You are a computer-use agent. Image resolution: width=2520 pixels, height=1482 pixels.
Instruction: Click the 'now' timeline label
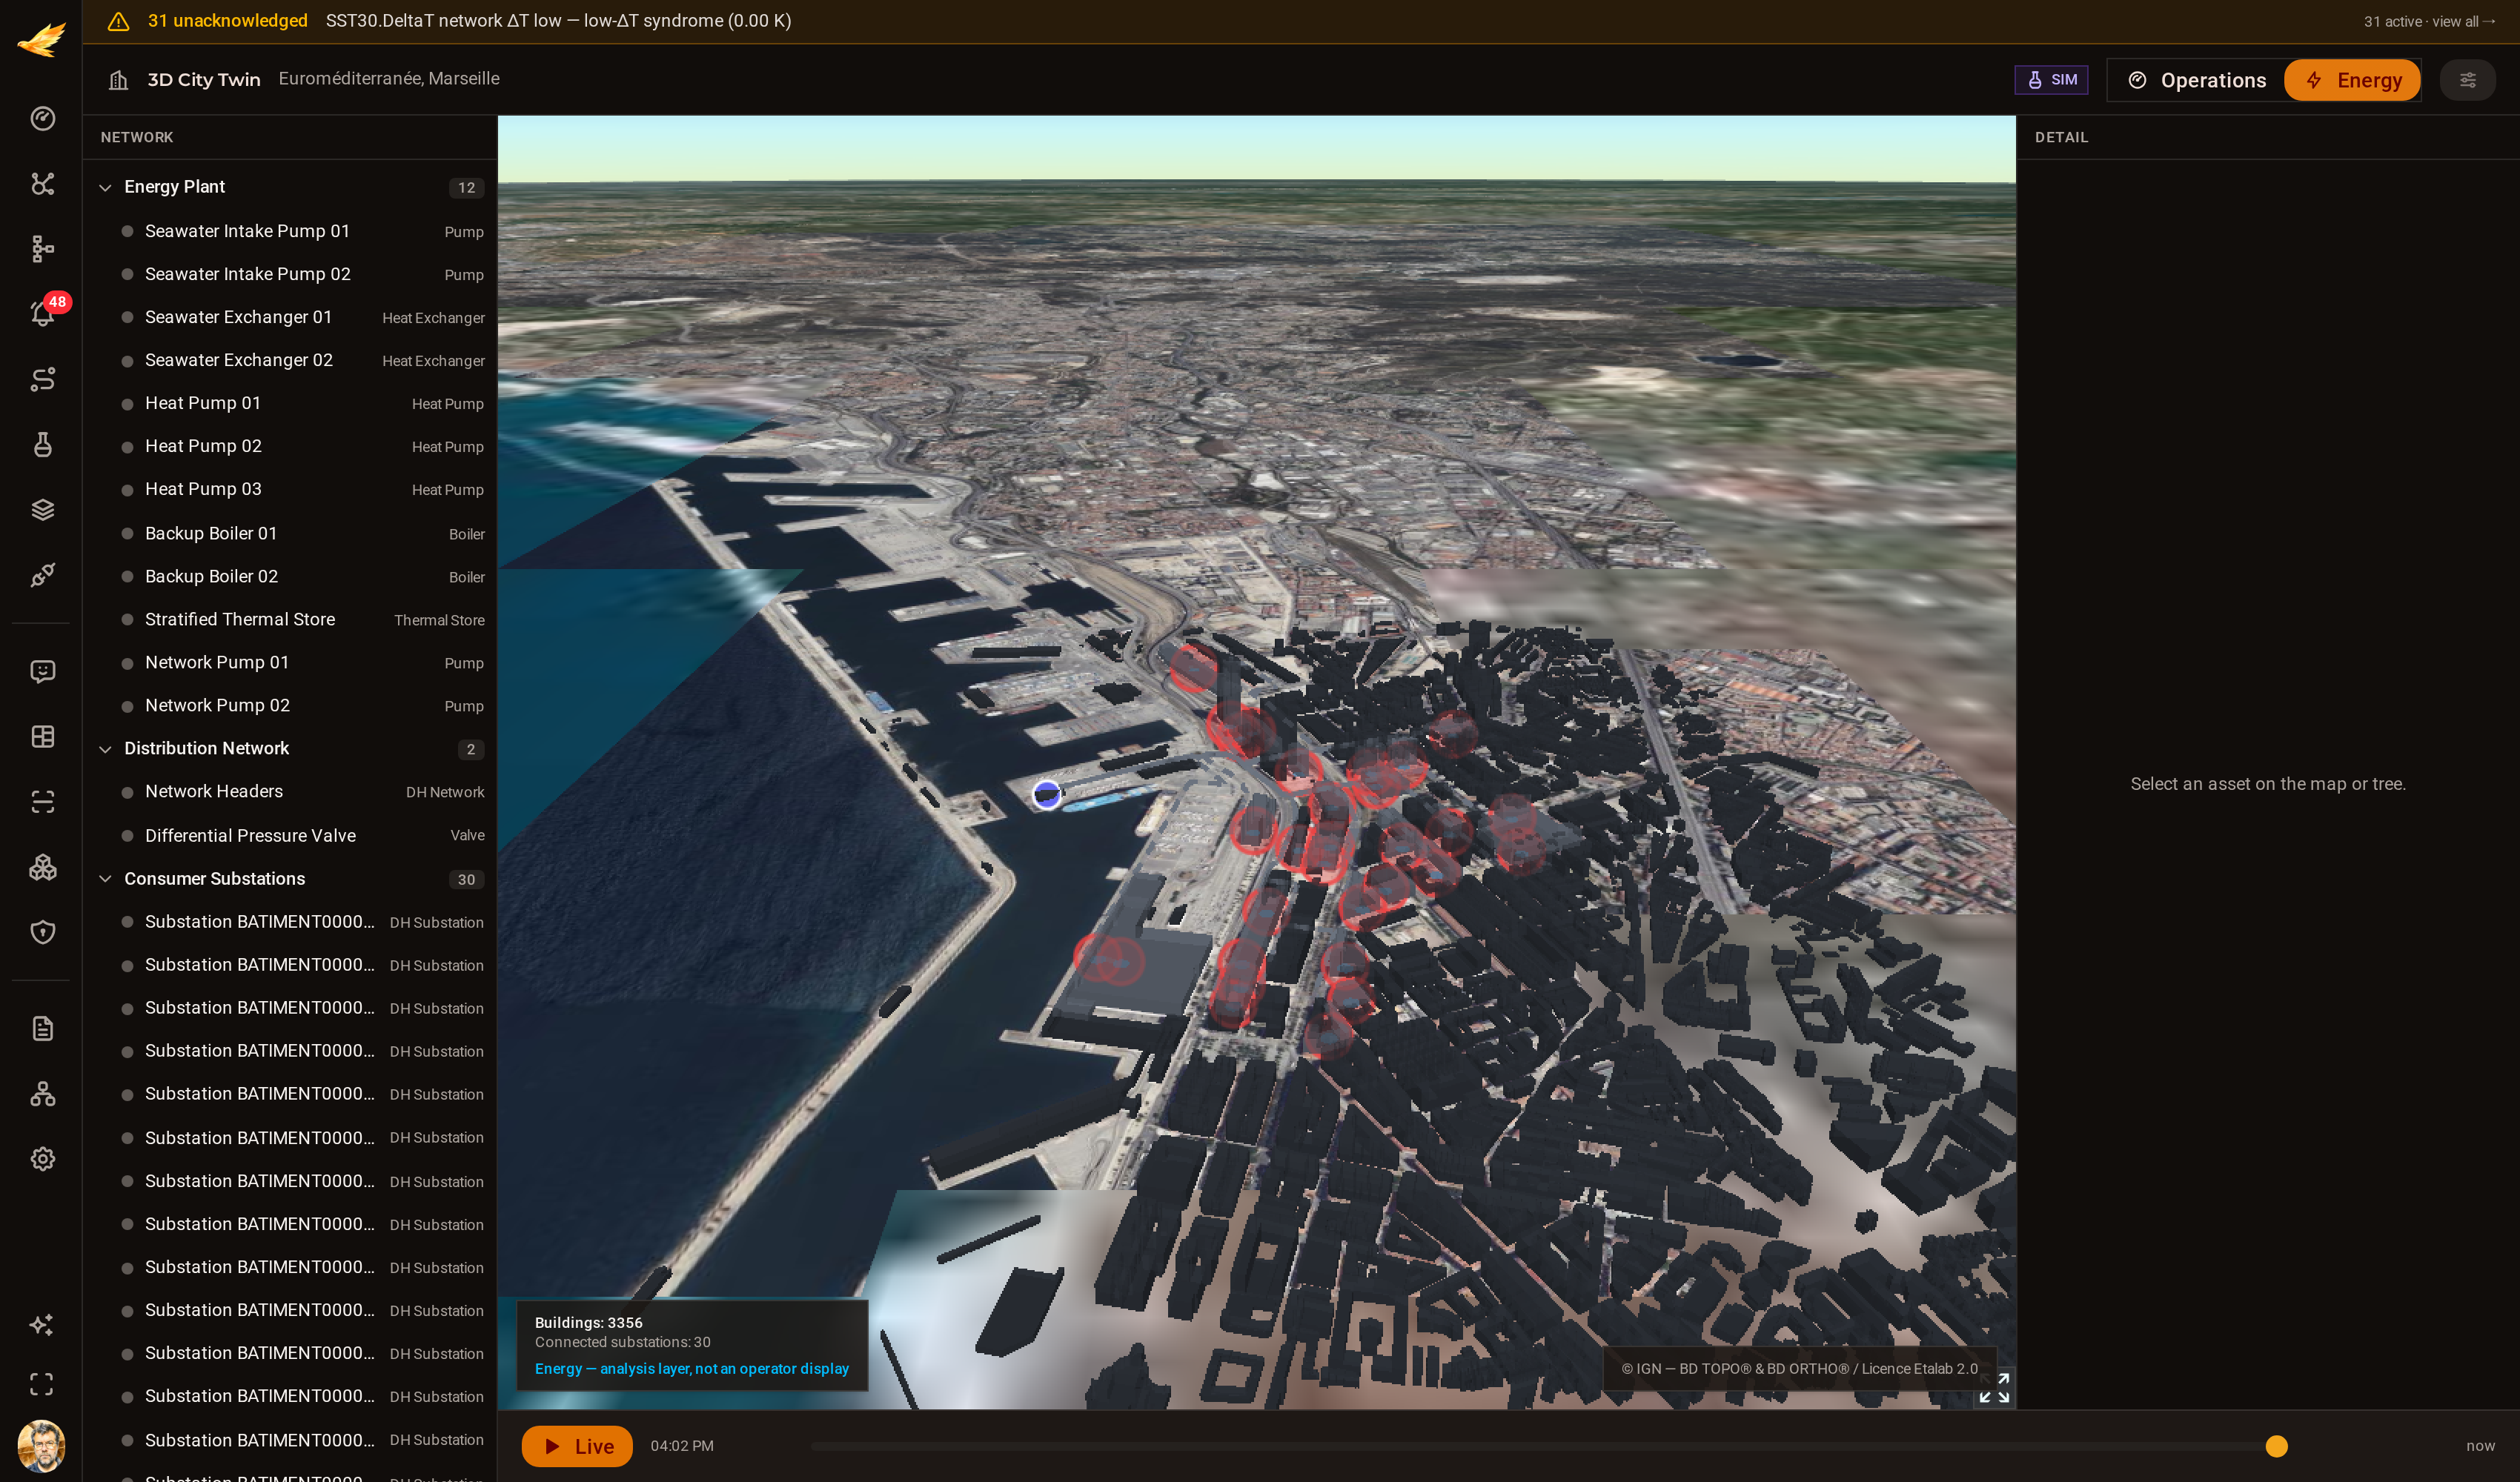click(x=2480, y=1446)
